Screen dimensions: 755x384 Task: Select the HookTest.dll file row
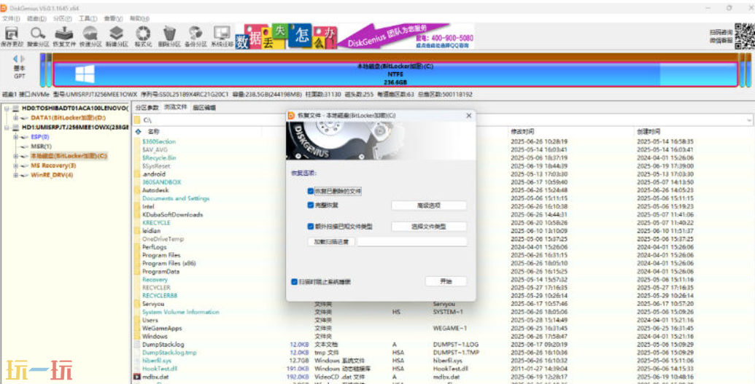(x=160, y=369)
